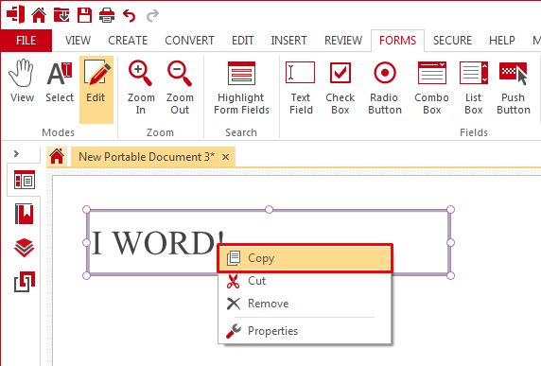Select the FORMS ribbon tab
Screen dimensions: 541x366
pos(397,41)
